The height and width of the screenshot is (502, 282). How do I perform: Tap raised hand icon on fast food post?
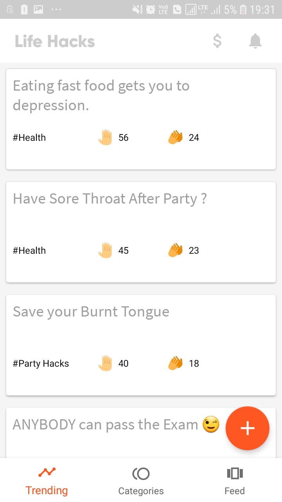(105, 138)
